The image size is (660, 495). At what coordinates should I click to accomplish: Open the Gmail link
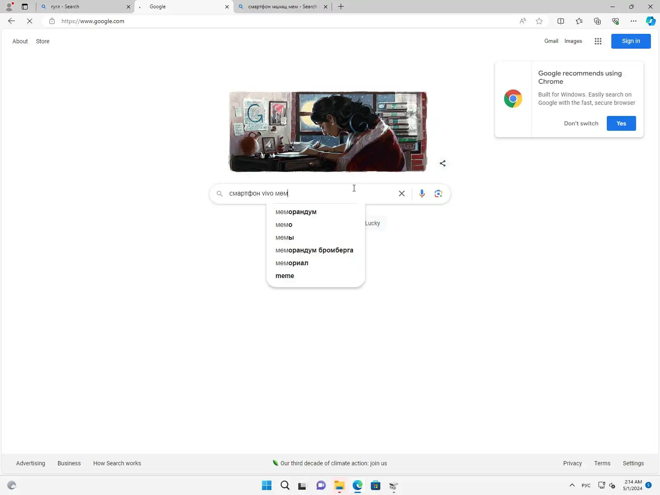tap(551, 41)
